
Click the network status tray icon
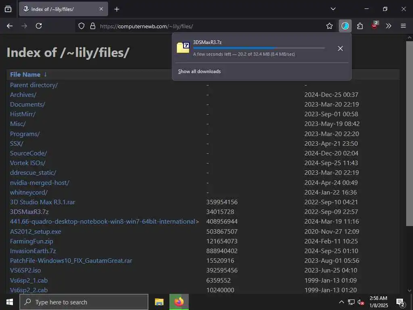(x=351, y=302)
